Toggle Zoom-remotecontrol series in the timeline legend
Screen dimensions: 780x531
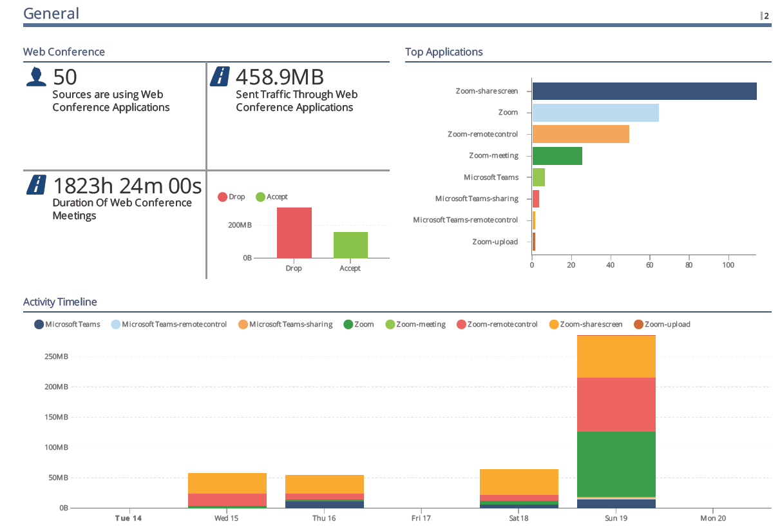coord(496,324)
